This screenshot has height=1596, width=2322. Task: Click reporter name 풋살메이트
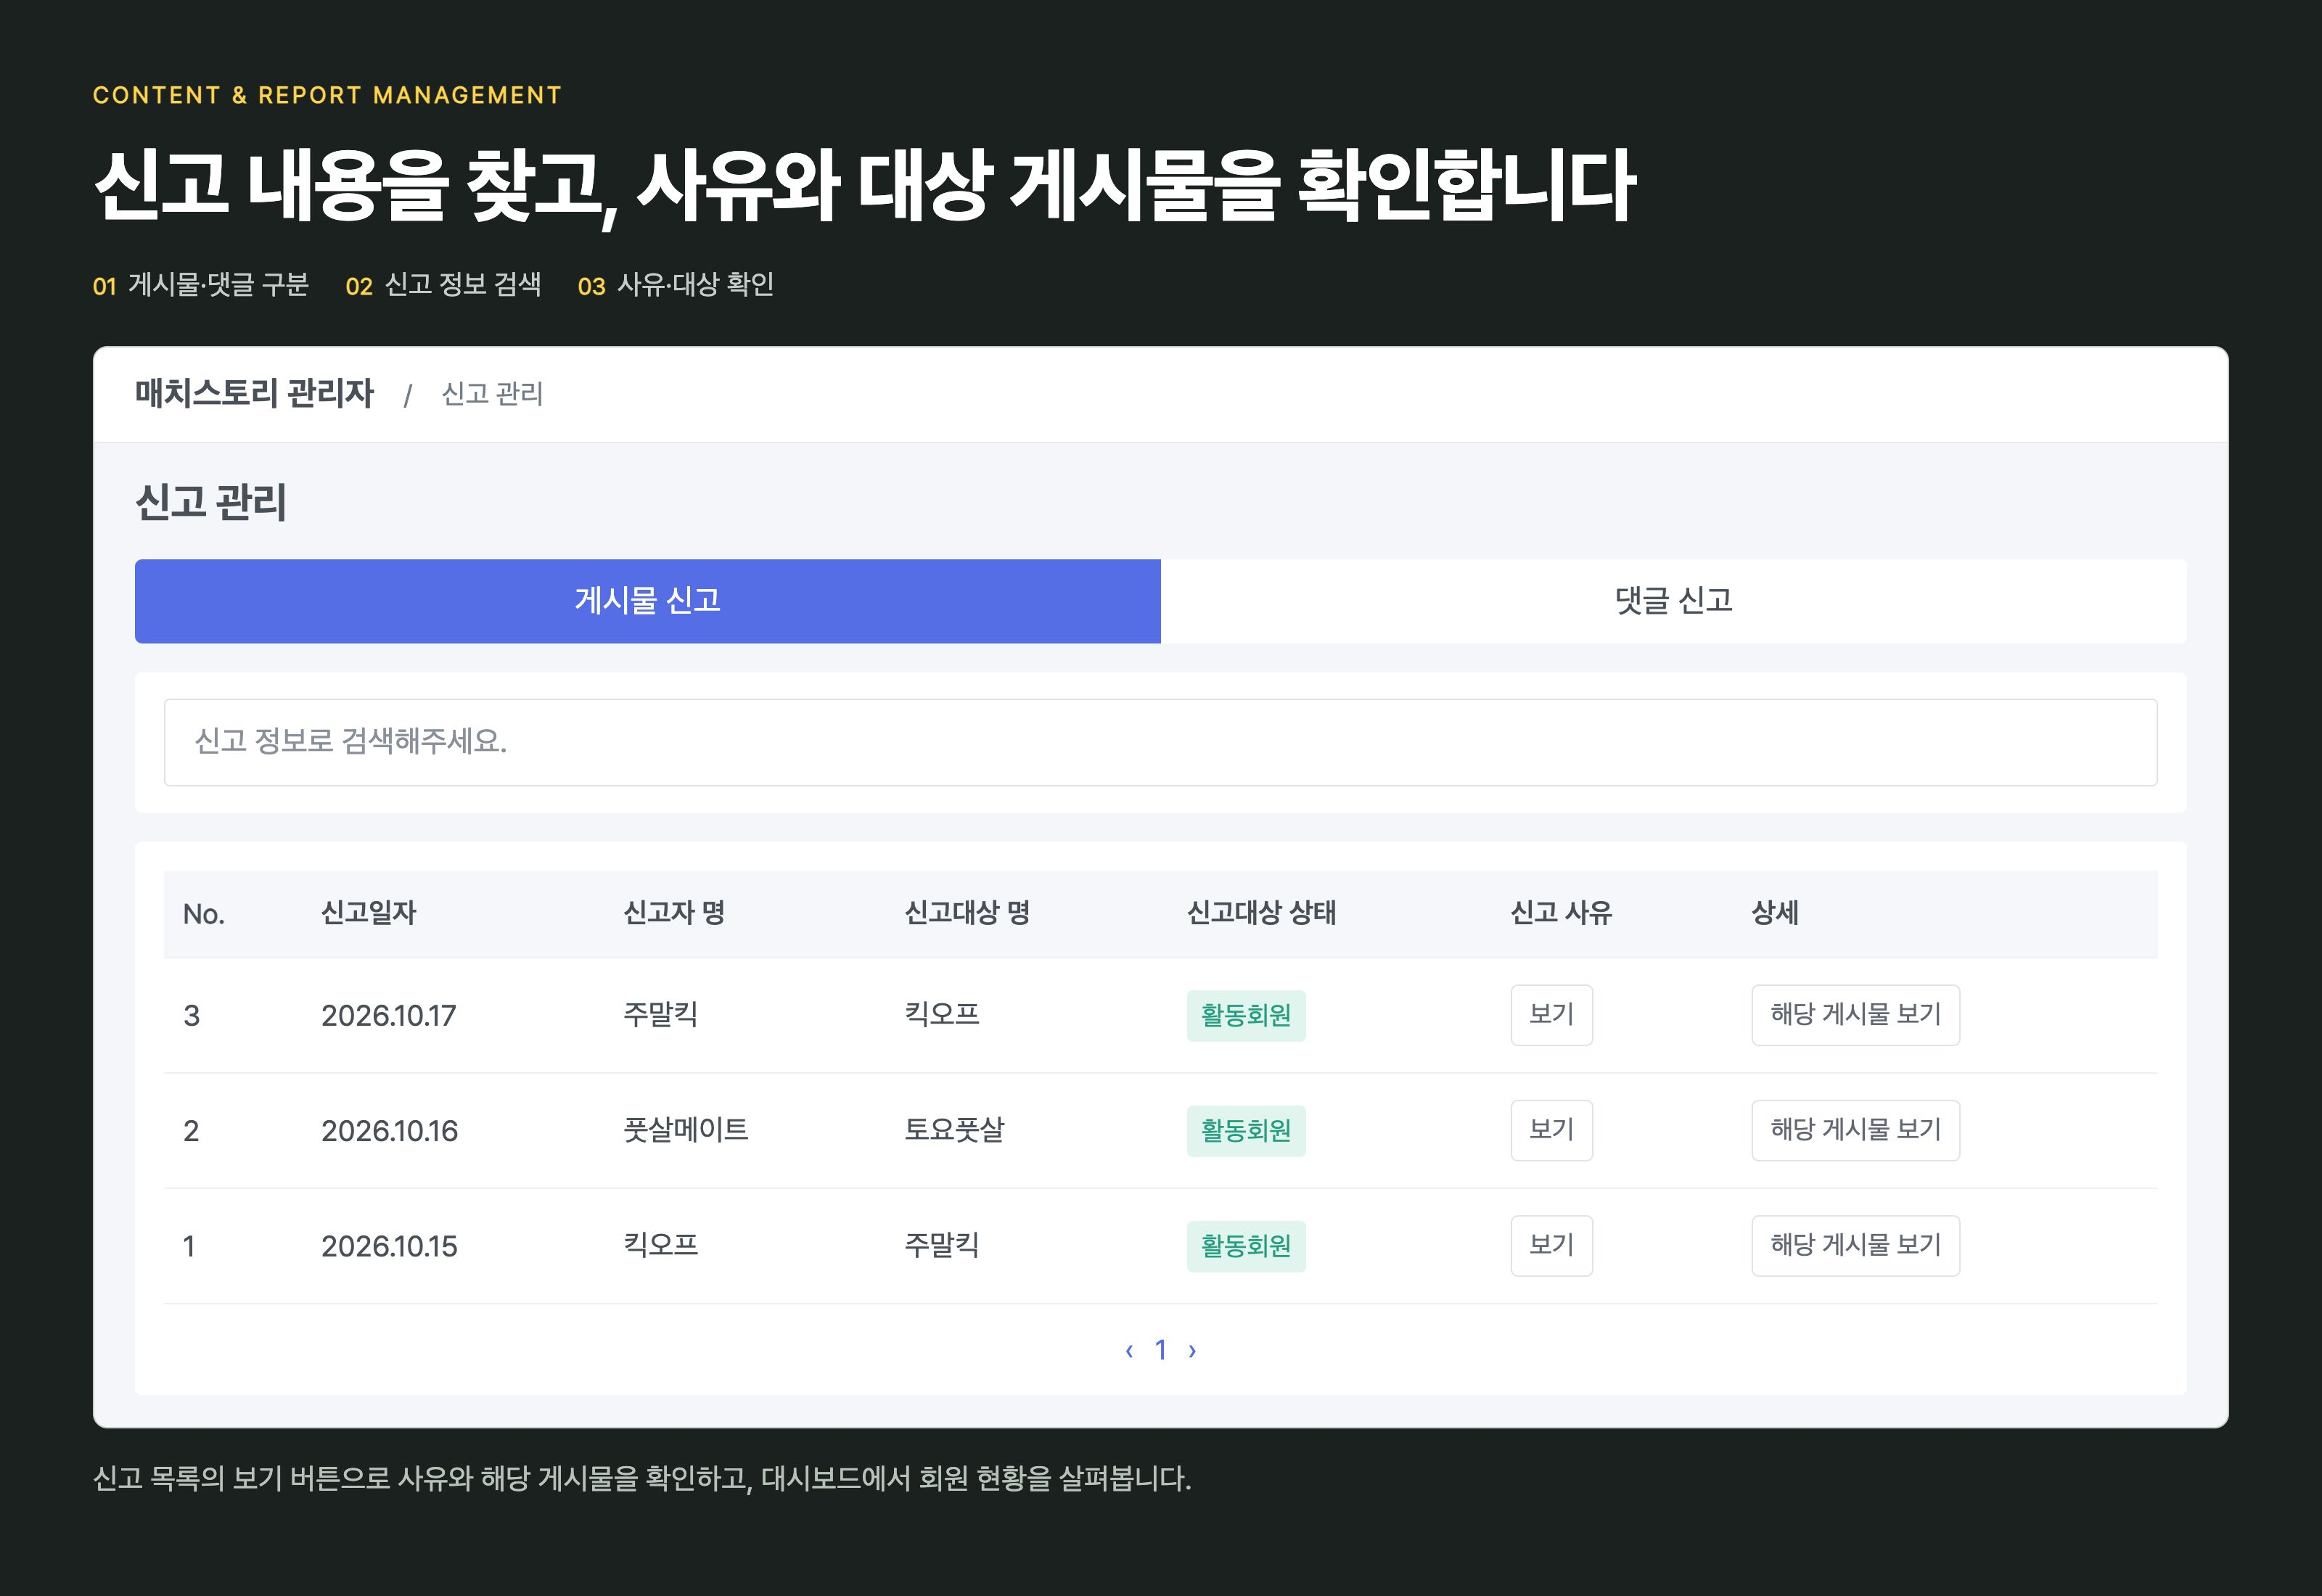tap(686, 1130)
